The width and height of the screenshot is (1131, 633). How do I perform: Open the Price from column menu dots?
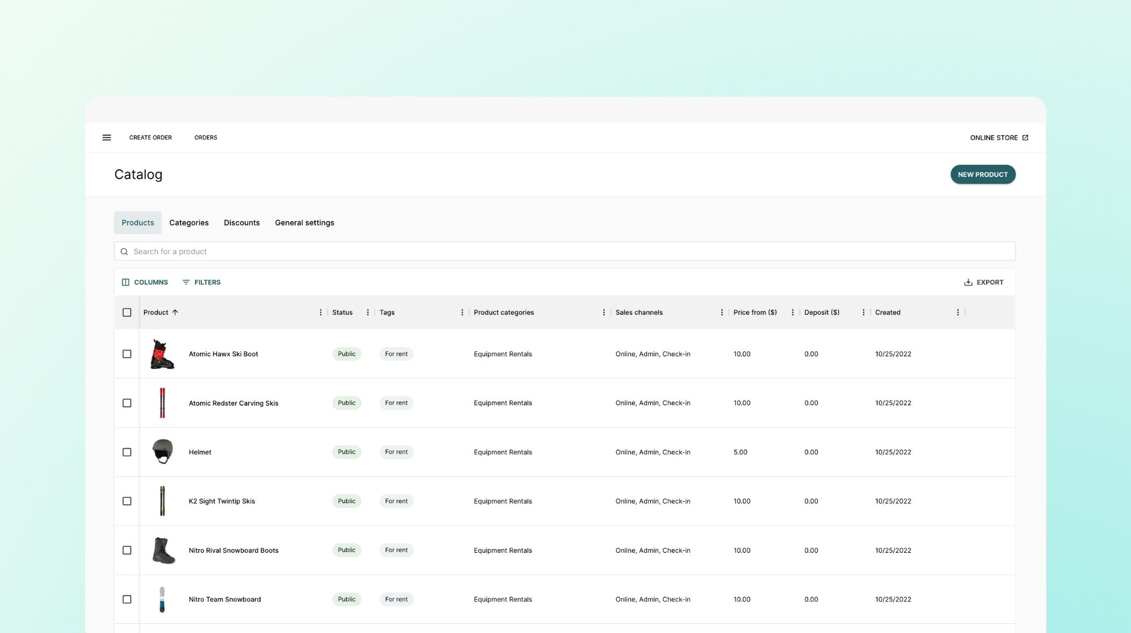point(792,313)
